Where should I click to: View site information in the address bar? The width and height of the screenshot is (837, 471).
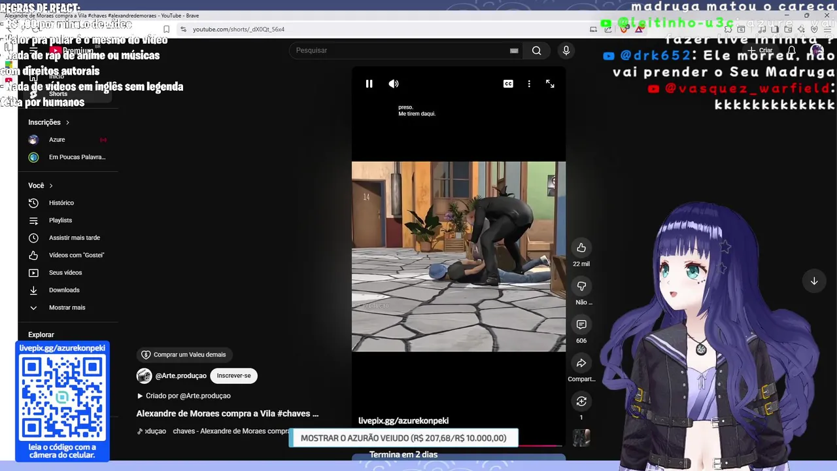(x=183, y=29)
